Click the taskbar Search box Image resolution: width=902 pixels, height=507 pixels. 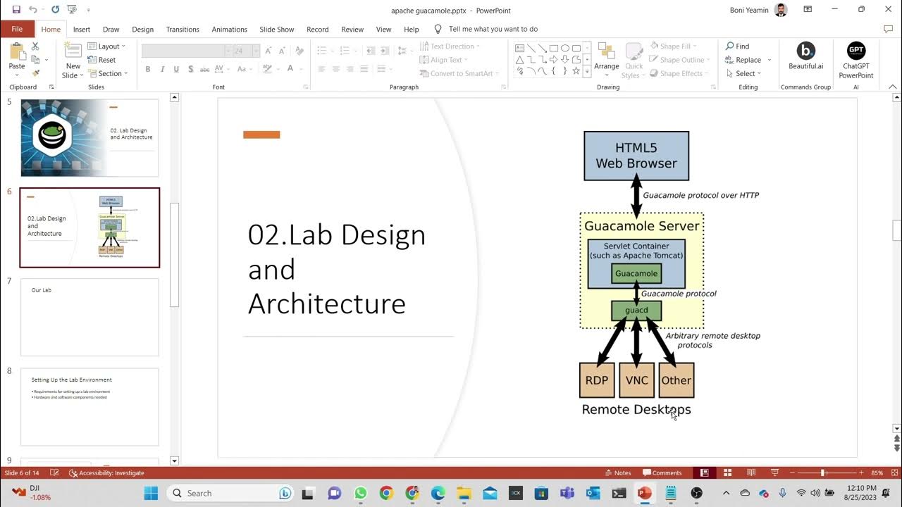(231, 493)
